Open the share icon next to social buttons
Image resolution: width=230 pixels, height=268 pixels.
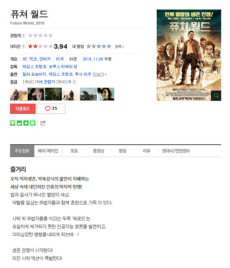pos(43,123)
